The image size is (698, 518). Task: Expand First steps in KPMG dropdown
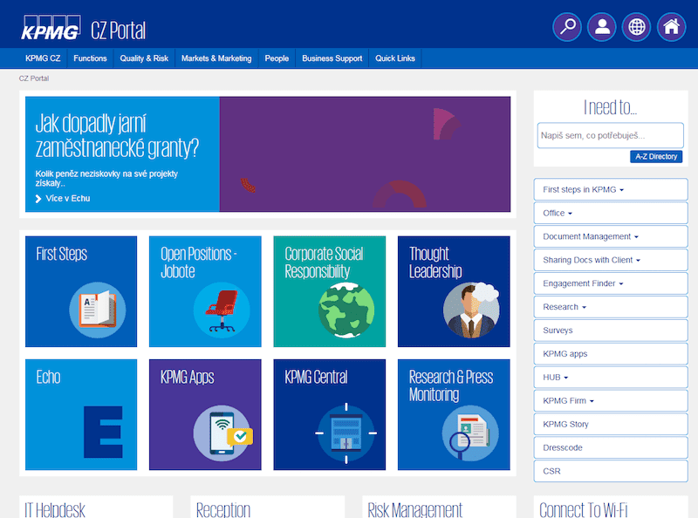[610, 189]
